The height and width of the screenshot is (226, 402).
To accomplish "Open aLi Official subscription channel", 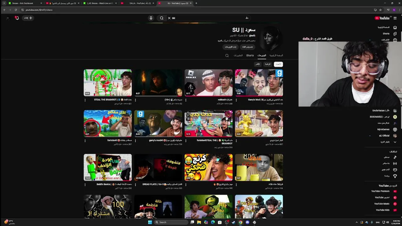I will click(x=388, y=136).
